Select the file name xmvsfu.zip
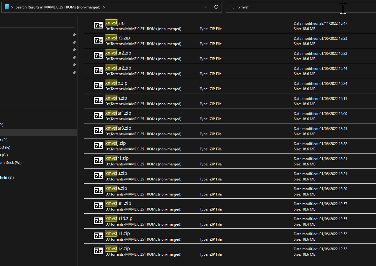376x266 pixels. tap(116, 173)
